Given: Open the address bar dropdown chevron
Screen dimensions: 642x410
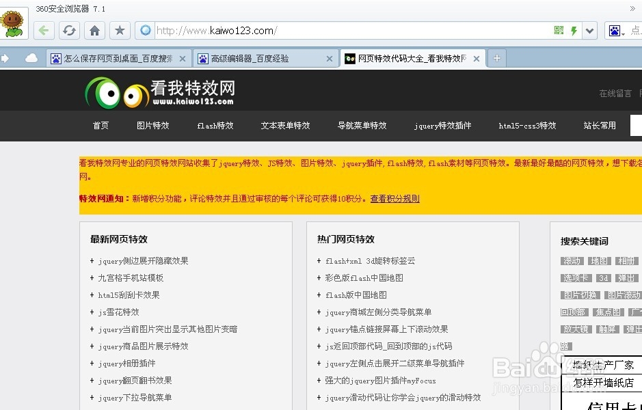Looking at the screenshot, I should [591, 30].
